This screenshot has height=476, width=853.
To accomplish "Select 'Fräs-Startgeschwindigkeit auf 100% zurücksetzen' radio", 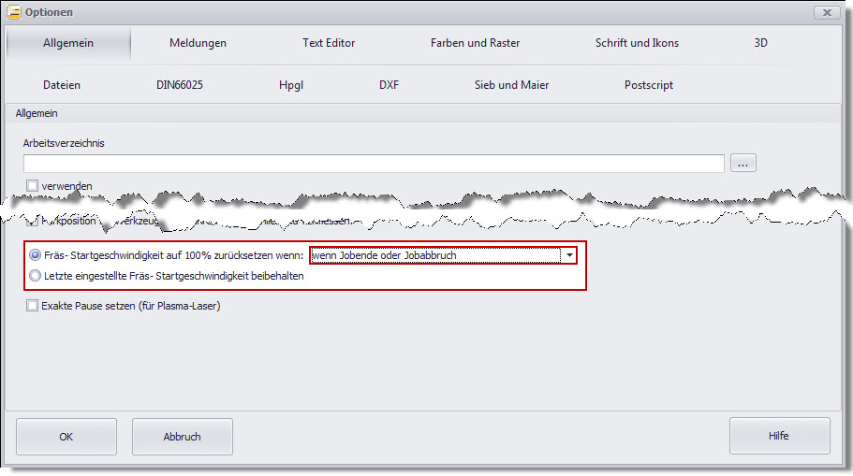I will [x=36, y=255].
